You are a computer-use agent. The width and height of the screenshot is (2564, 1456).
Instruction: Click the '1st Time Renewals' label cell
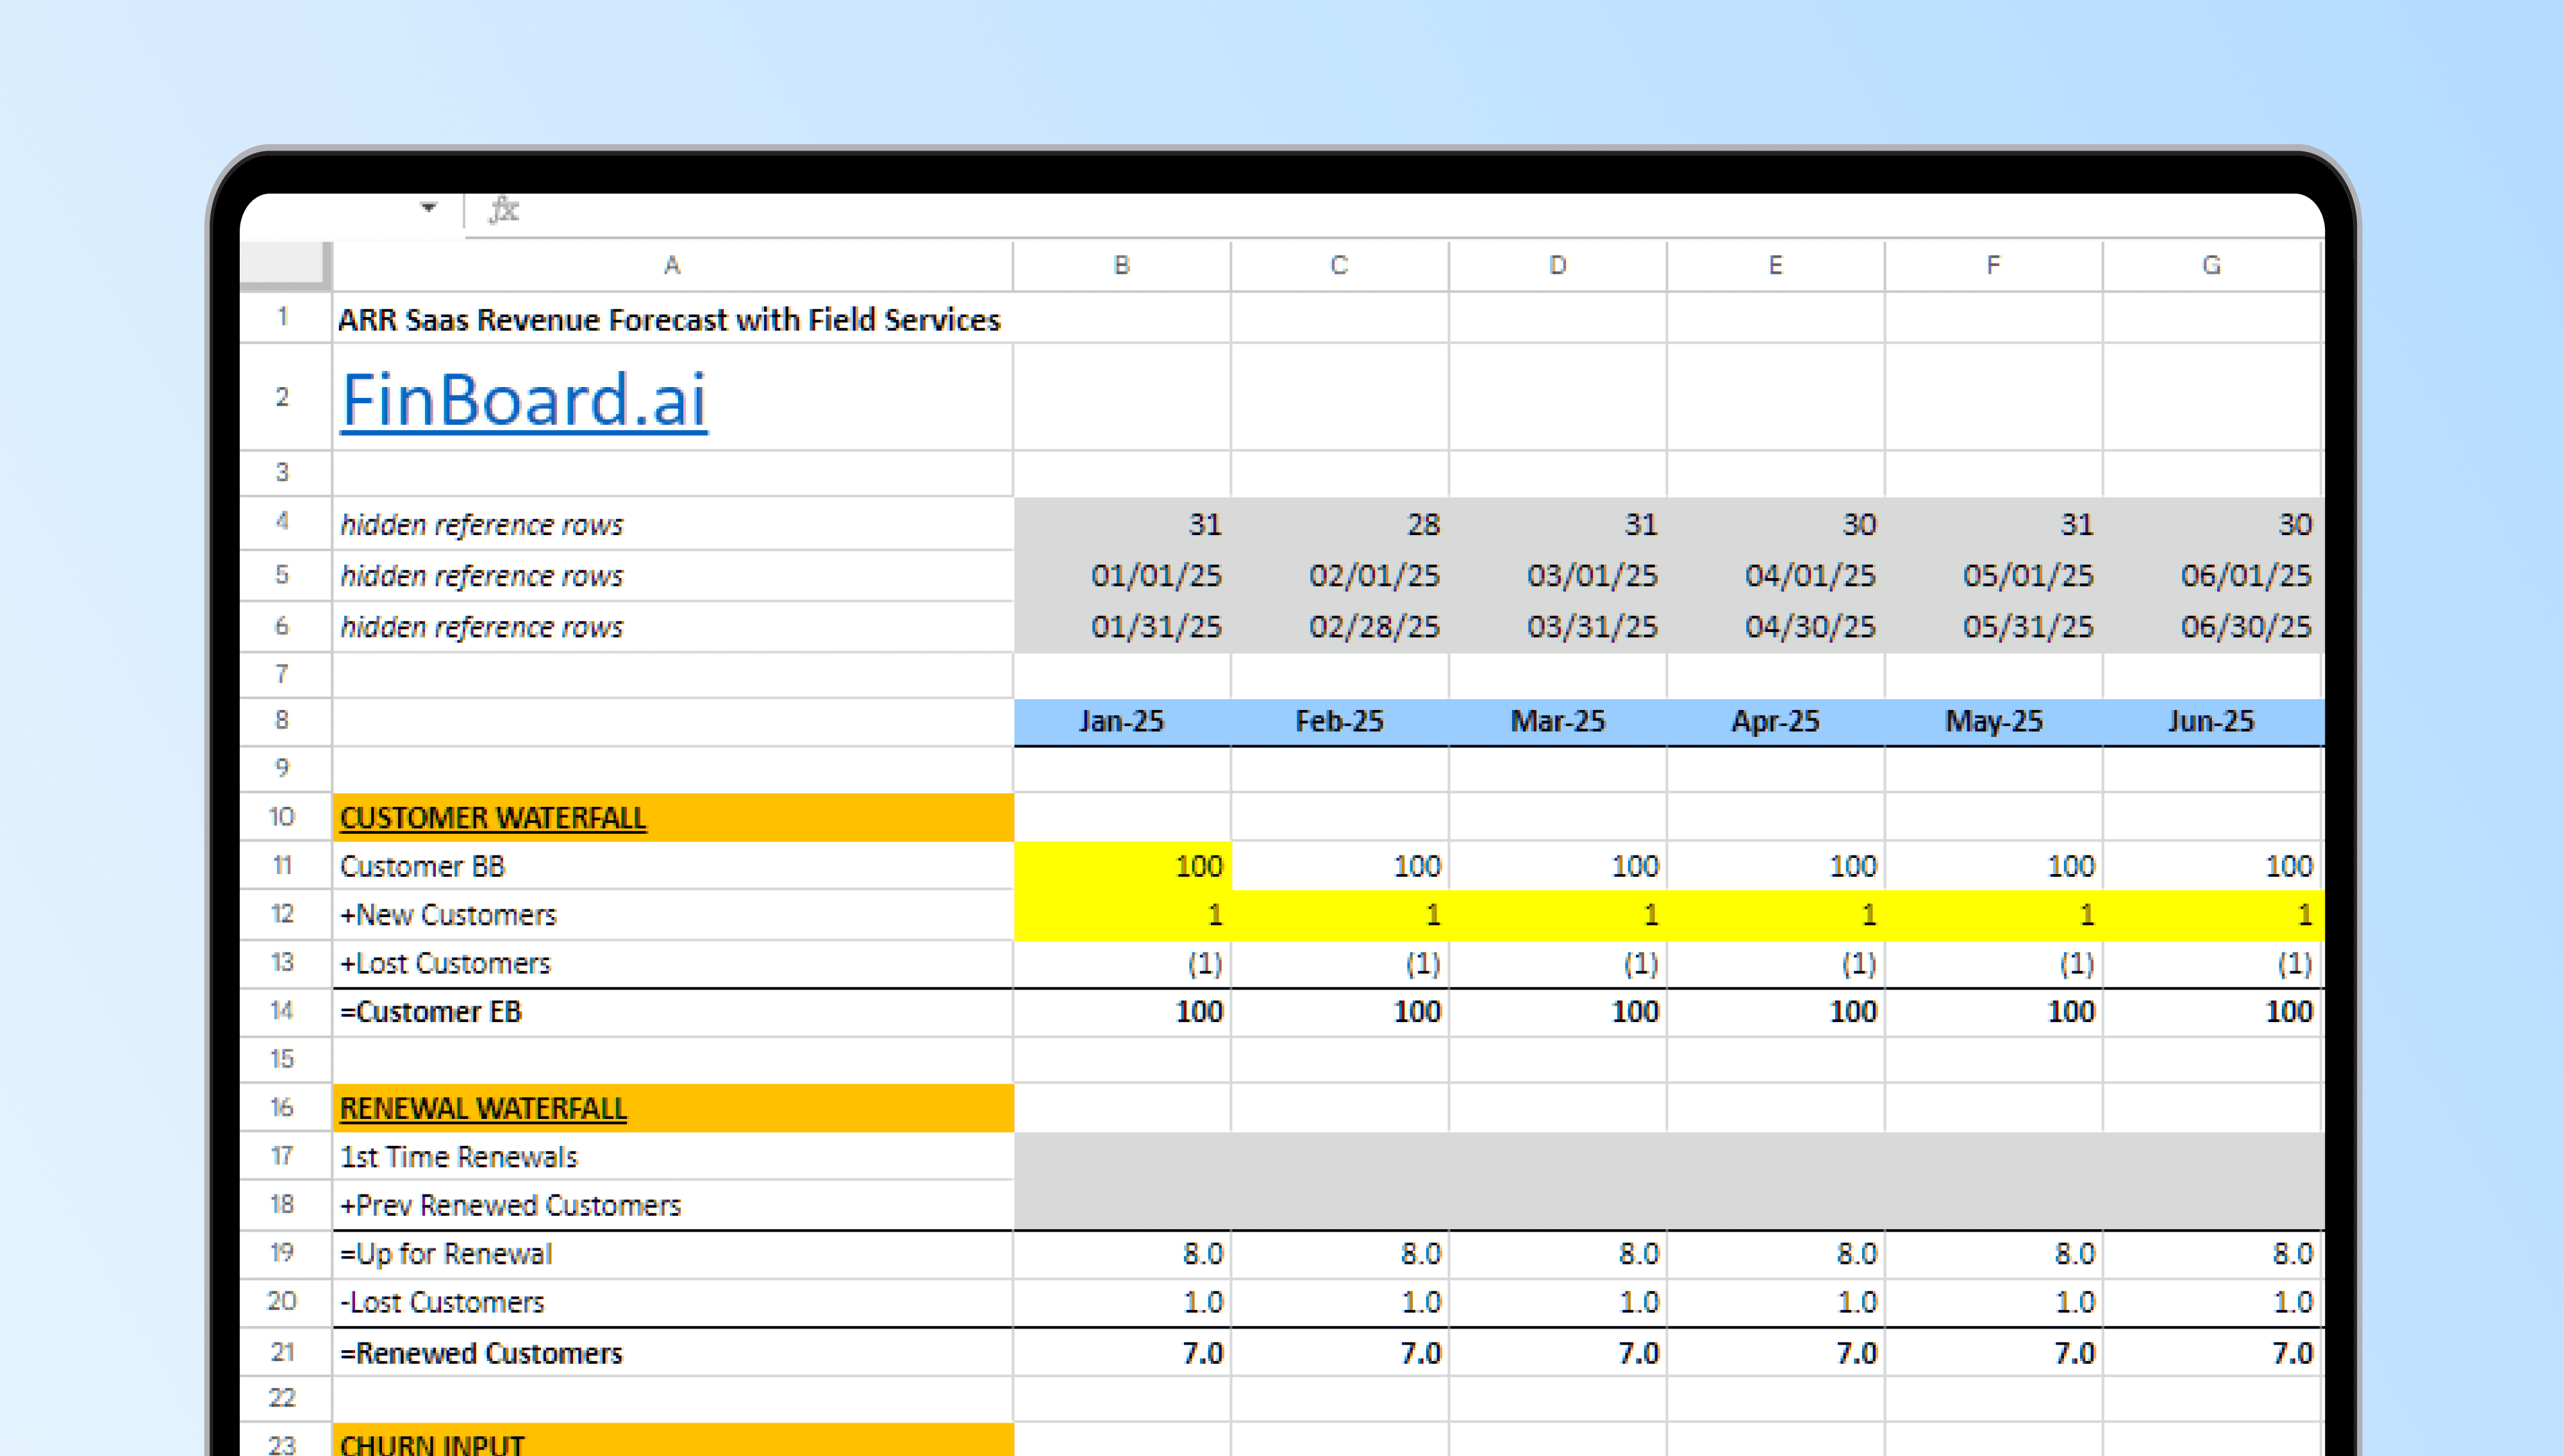pyautogui.click(x=672, y=1156)
